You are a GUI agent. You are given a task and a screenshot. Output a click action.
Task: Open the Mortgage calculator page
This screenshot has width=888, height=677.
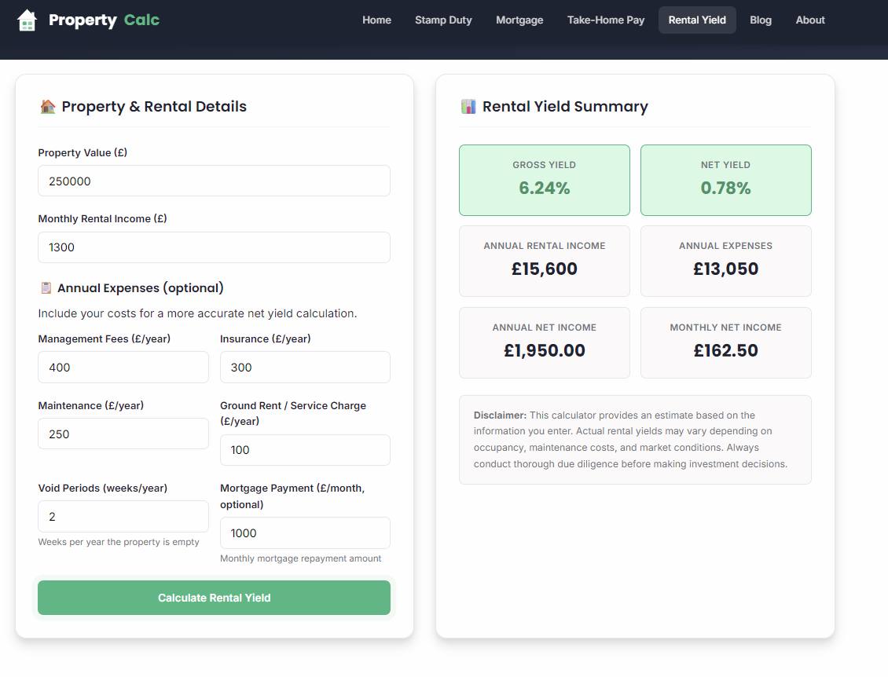(519, 20)
